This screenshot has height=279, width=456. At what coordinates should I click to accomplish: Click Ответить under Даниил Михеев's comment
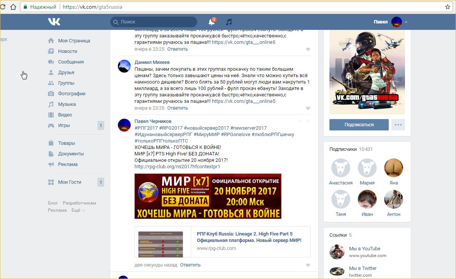pyautogui.click(x=178, y=108)
